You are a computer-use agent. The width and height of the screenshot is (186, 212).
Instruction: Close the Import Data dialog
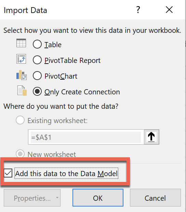(169, 10)
